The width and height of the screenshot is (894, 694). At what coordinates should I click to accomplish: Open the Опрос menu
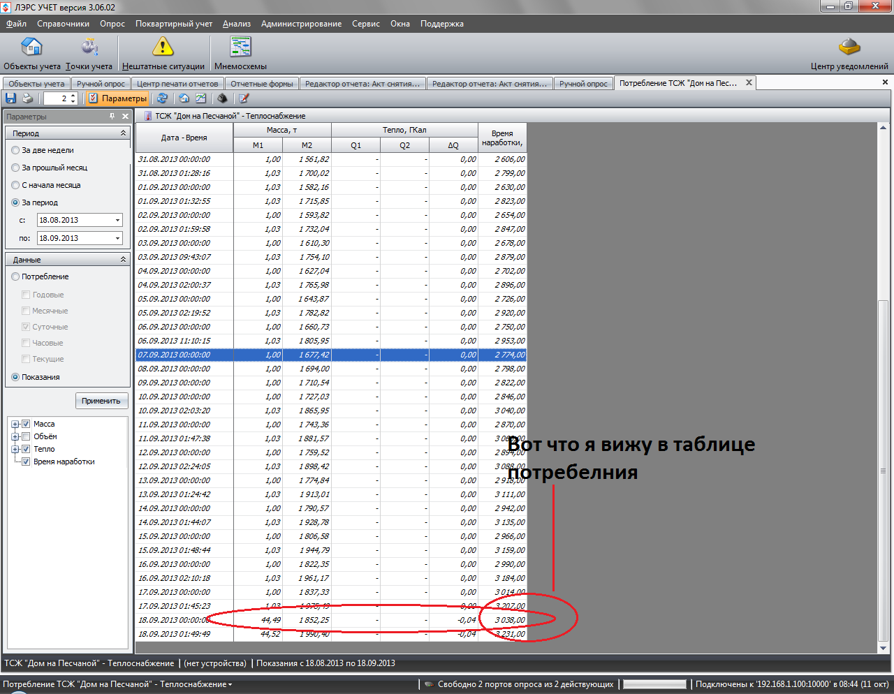[112, 24]
